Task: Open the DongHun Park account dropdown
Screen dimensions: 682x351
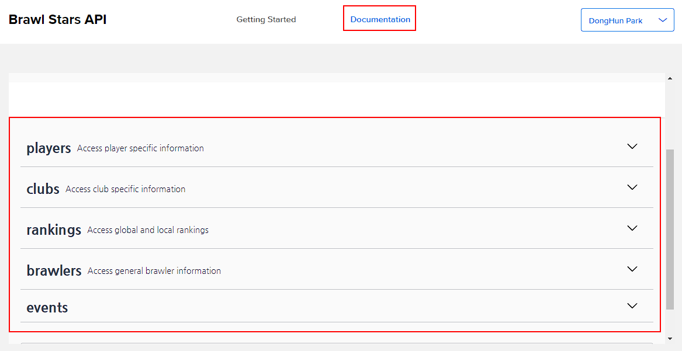Action: [x=627, y=20]
